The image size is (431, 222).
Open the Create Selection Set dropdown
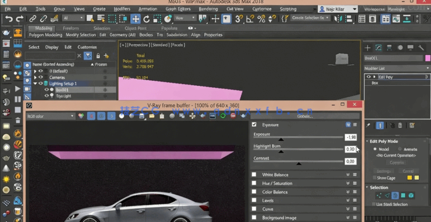pos(310,18)
